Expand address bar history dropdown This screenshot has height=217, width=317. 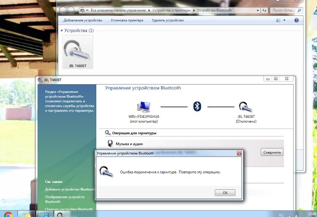click(258, 10)
